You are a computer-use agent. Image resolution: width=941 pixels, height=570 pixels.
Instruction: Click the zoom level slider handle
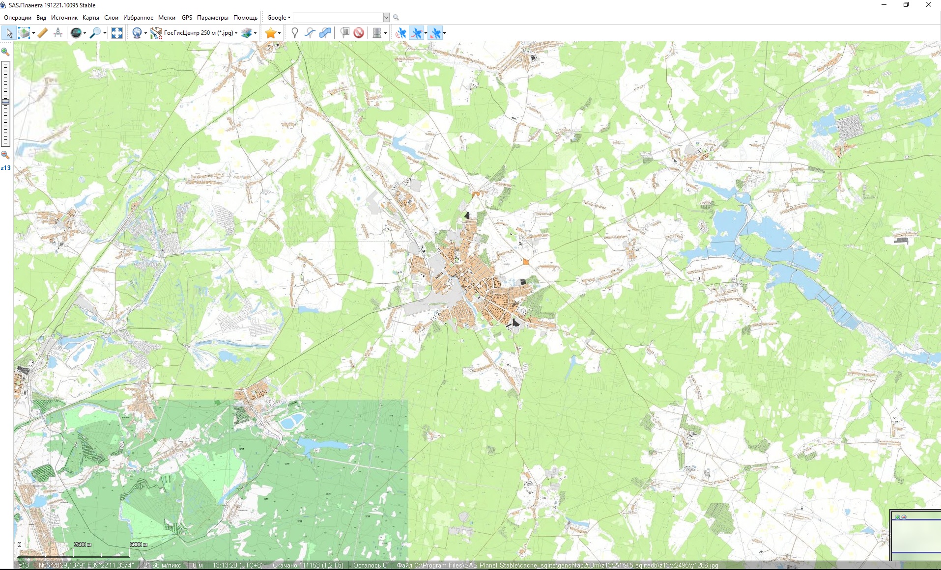click(x=5, y=102)
